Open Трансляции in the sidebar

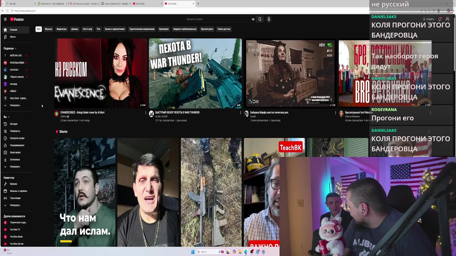[x=16, y=198]
